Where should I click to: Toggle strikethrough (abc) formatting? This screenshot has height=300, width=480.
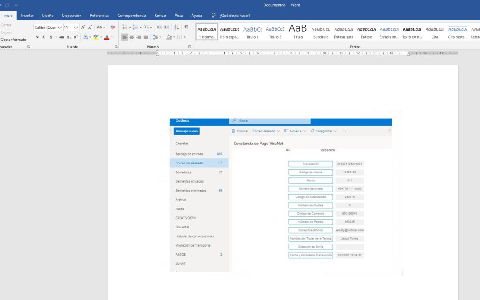pos(61,37)
